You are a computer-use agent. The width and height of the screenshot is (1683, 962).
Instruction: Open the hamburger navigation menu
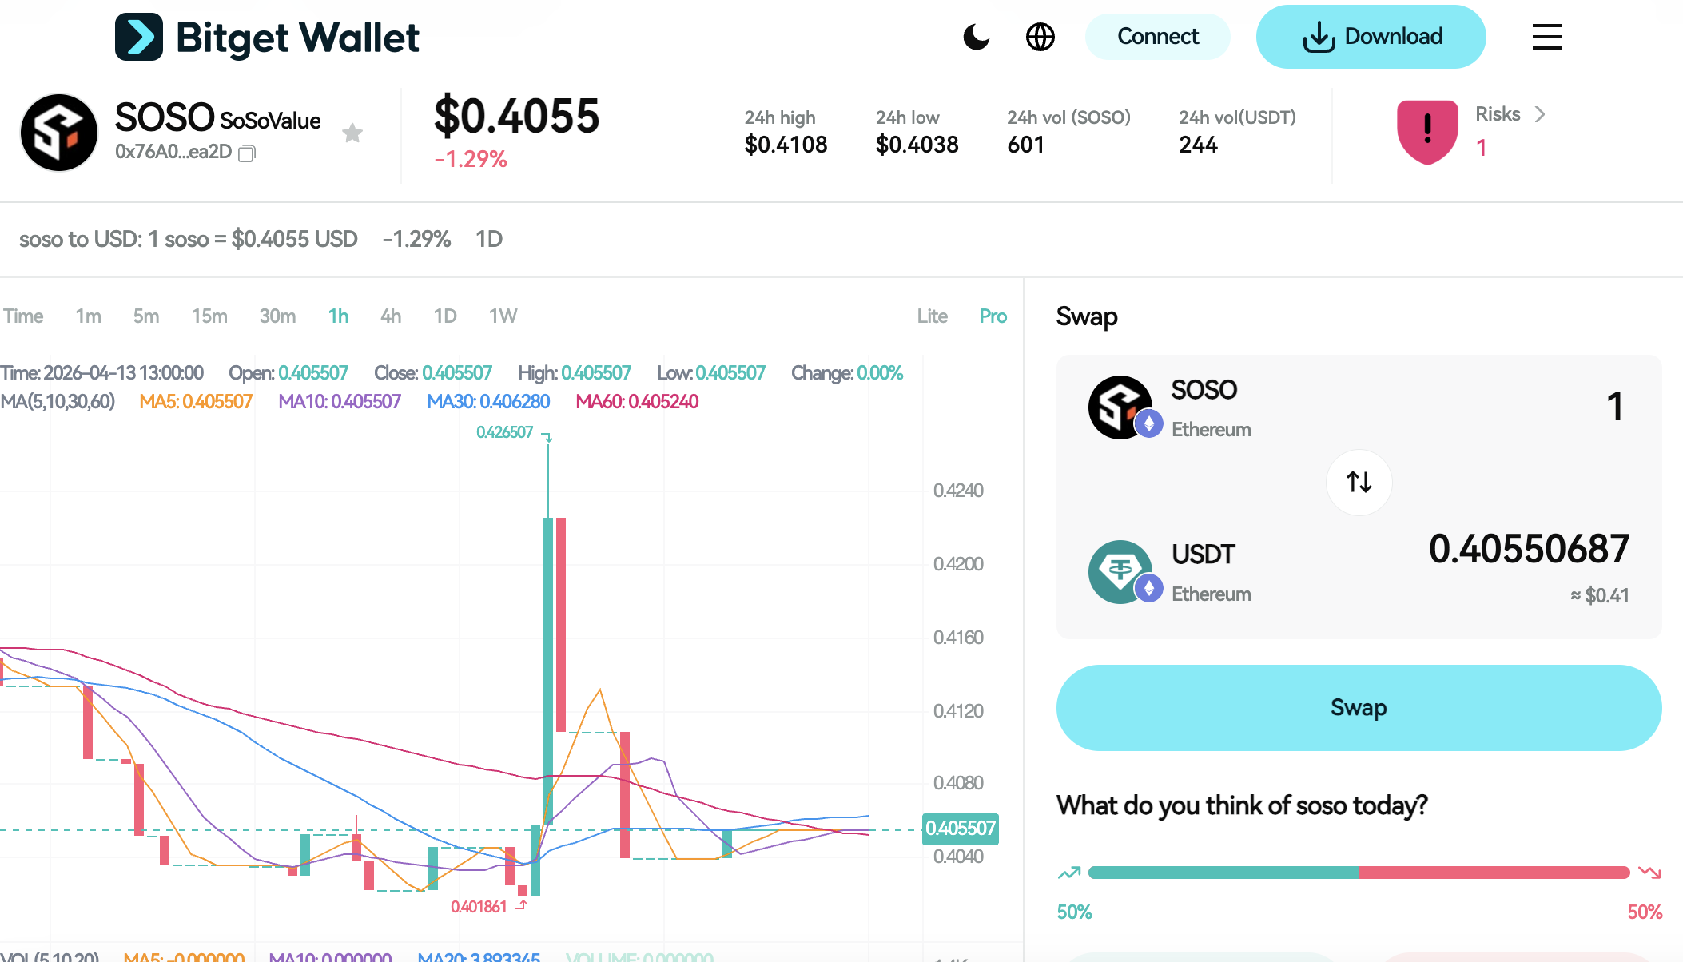(1546, 37)
